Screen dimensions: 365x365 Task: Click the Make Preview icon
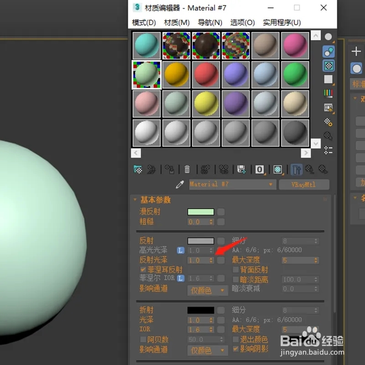[x=328, y=108]
